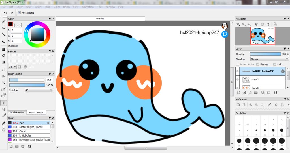This screenshot has width=290, height=153.
Task: Select the Eraser tool in the toolbox
Action: tap(3, 28)
